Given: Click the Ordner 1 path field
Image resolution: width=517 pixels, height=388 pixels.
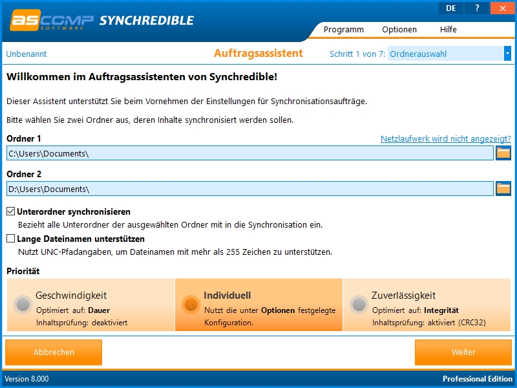Looking at the screenshot, I should coord(250,153).
